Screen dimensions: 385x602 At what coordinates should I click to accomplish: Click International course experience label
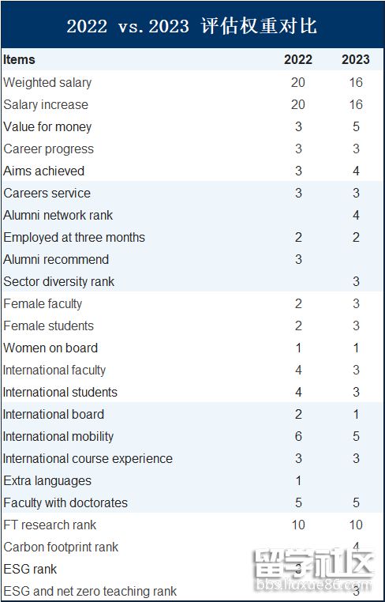click(x=88, y=459)
